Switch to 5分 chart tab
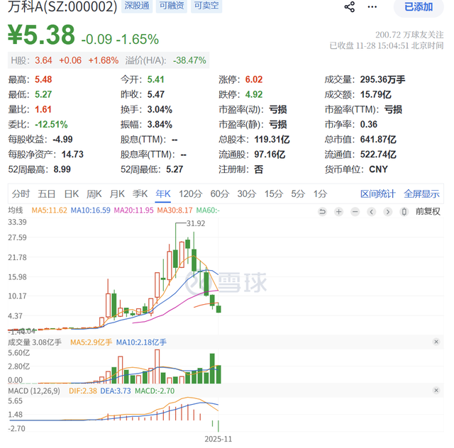 298,194
